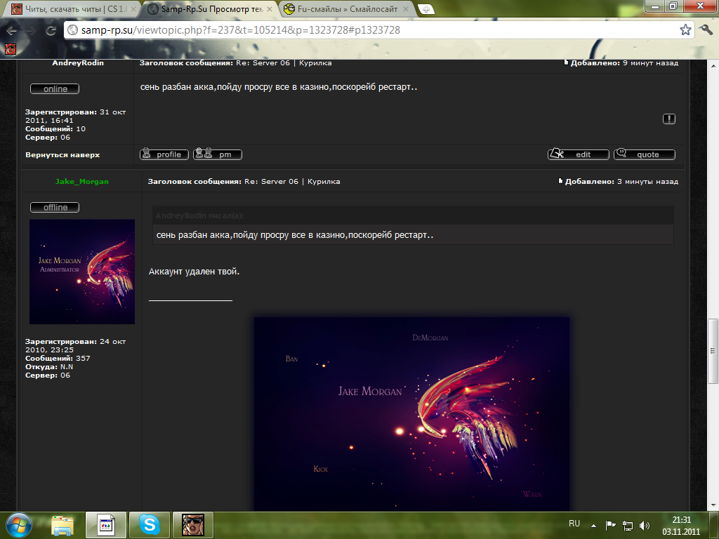Open the new tab button
Image resolution: width=719 pixels, height=539 pixels.
[425, 9]
